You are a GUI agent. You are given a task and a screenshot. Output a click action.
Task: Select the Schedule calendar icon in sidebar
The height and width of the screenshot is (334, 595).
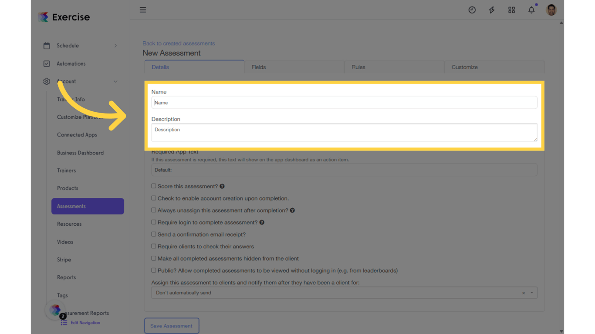[47, 45]
